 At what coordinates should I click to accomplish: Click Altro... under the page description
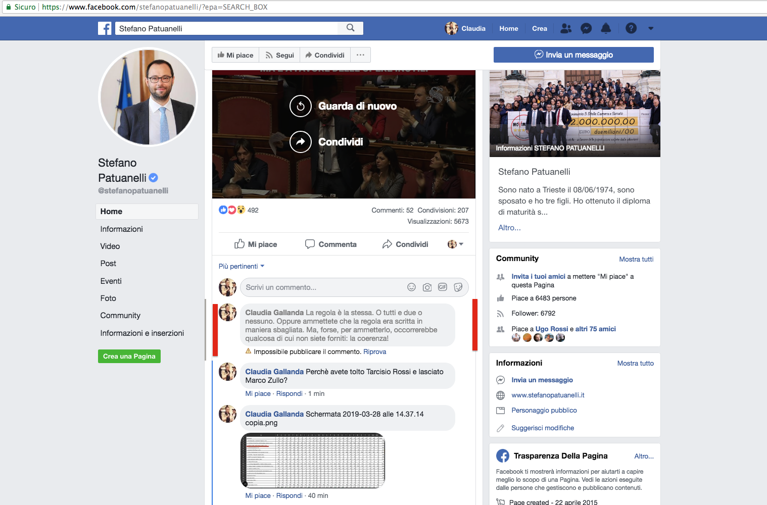click(509, 228)
